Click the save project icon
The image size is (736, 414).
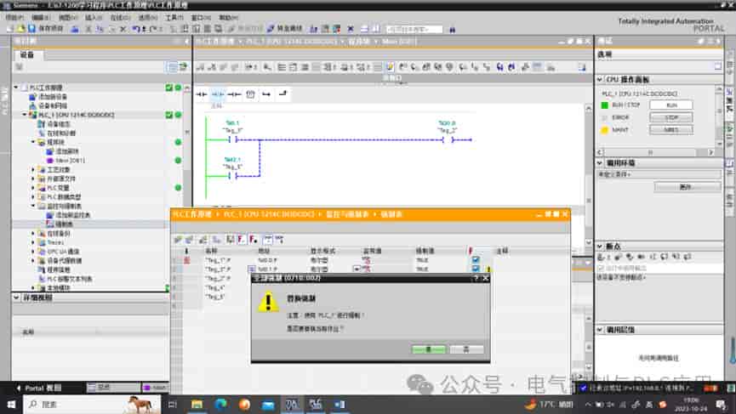point(32,29)
